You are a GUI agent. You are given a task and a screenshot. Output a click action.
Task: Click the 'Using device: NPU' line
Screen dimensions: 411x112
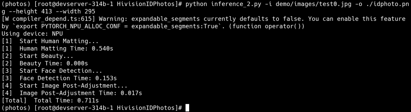32,34
